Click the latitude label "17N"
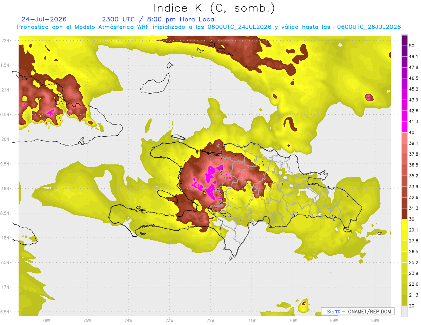The image size is (421, 325). [x=5, y=287]
